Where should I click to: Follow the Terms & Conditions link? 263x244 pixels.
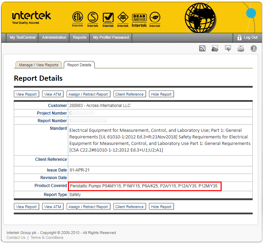click(x=47, y=237)
